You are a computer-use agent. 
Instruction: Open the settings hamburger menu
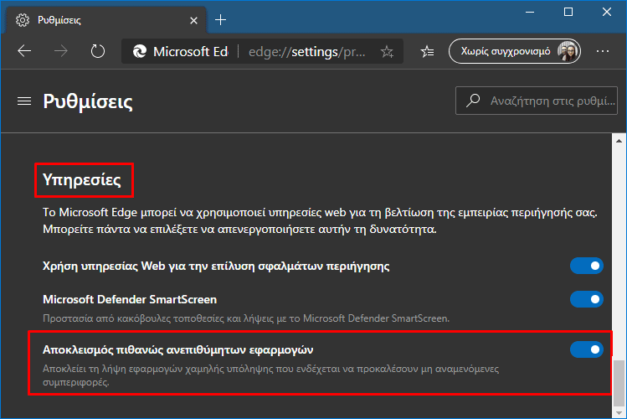click(24, 101)
